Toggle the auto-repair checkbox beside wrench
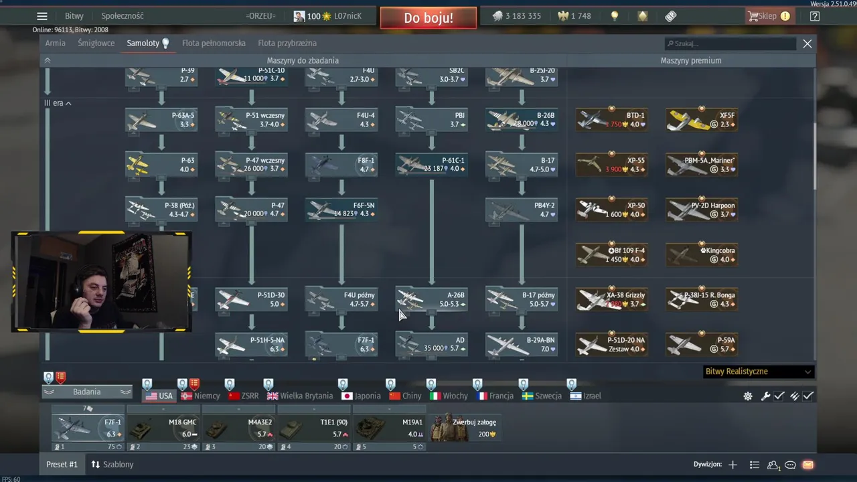This screenshot has width=857, height=482. (779, 396)
